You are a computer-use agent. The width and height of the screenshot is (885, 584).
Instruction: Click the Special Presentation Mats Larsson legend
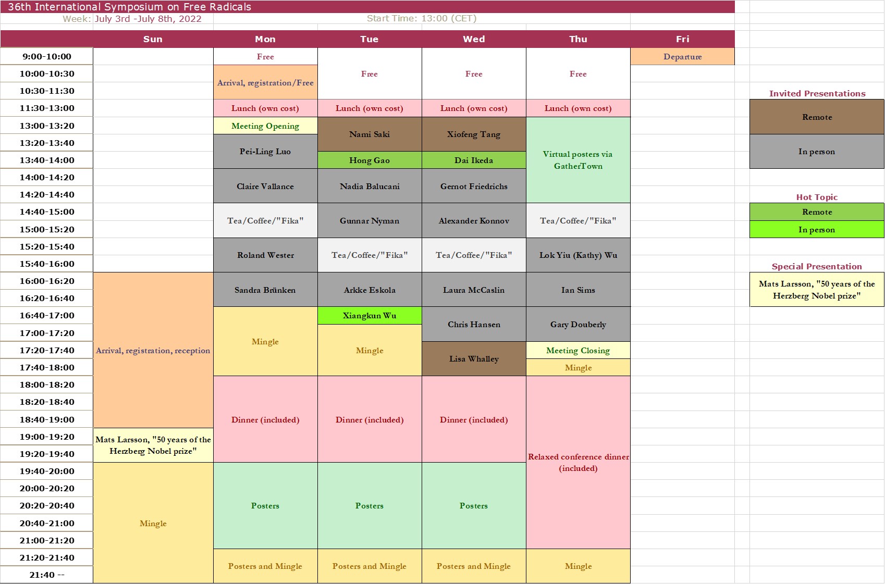pos(817,290)
